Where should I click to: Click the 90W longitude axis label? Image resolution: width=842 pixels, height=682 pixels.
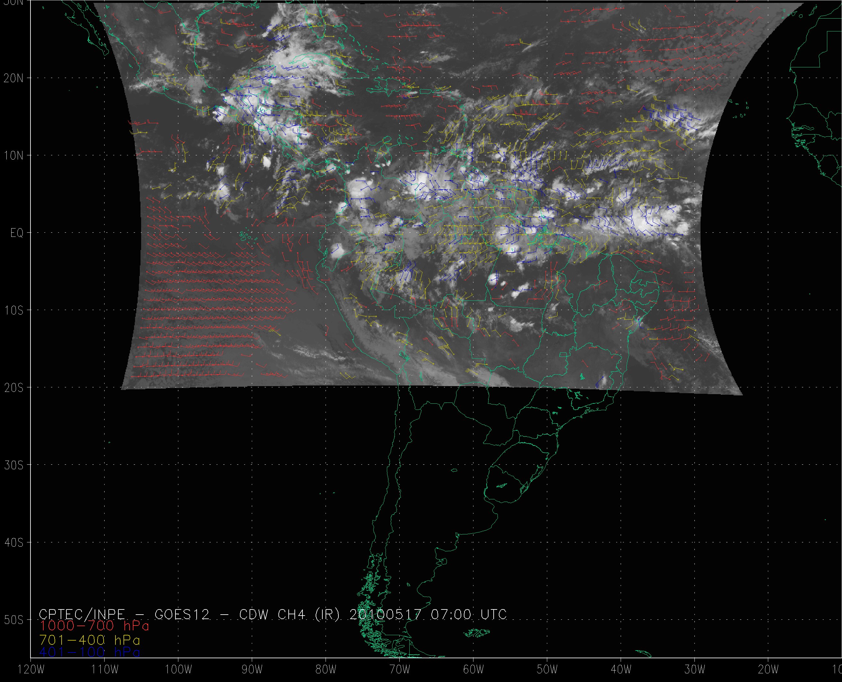tap(251, 670)
